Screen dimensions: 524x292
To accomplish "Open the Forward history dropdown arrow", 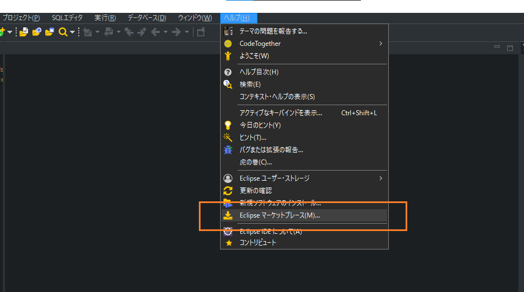I will pos(187,32).
